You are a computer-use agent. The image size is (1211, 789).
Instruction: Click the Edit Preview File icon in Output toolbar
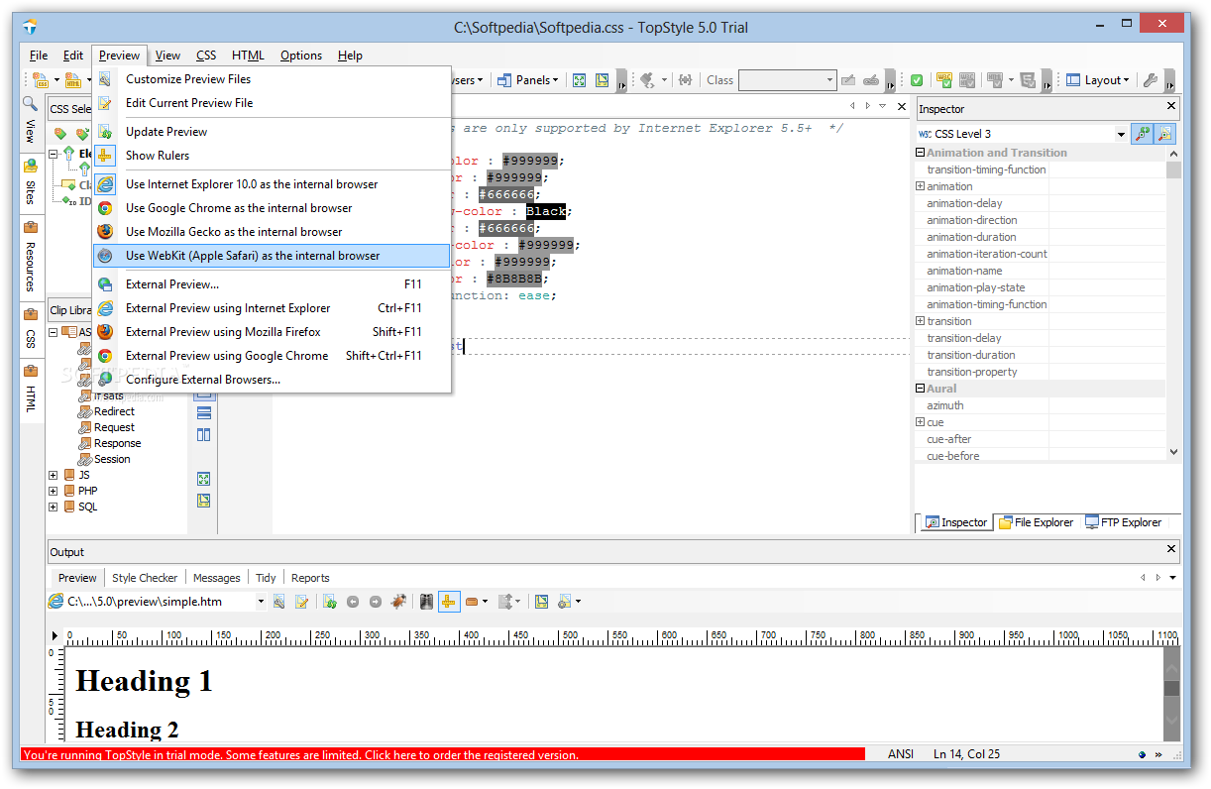(x=302, y=601)
